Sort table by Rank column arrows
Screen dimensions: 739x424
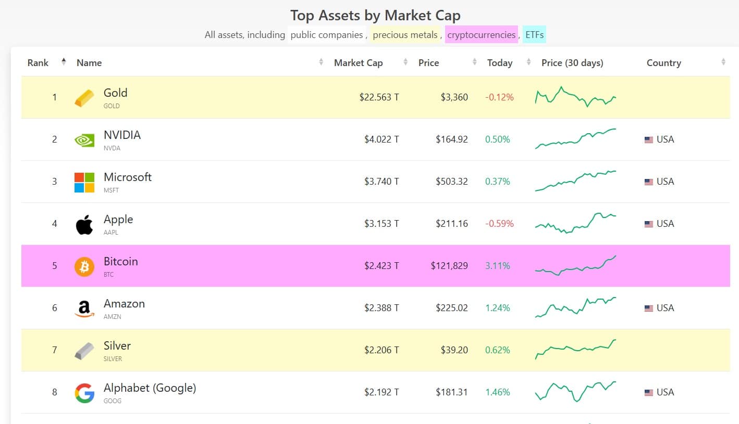(64, 62)
